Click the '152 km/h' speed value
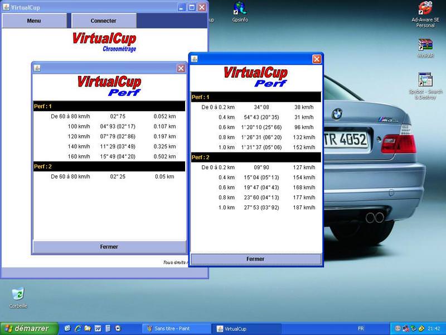 (x=304, y=147)
